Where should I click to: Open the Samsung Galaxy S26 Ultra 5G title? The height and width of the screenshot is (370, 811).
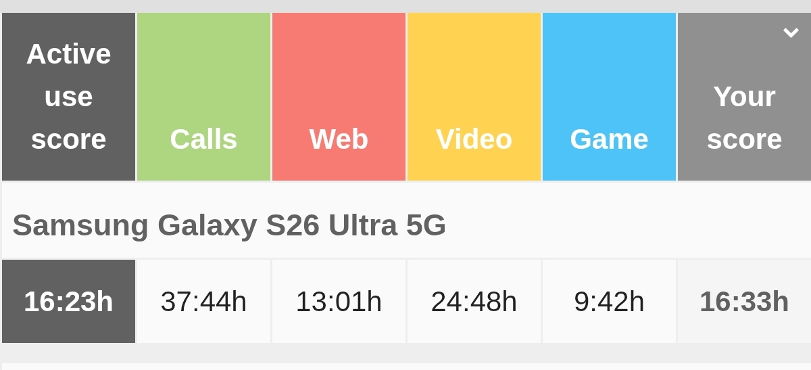tap(229, 225)
